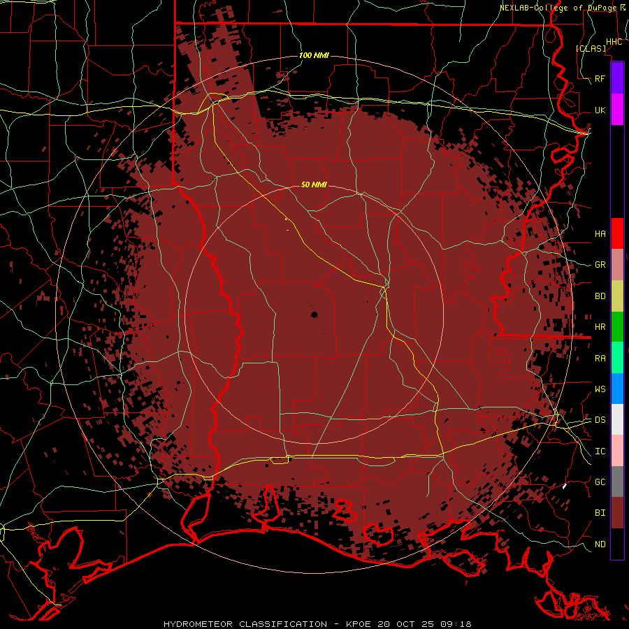Click the 'DS' legend label
The height and width of the screenshot is (629, 629).
pyautogui.click(x=600, y=419)
